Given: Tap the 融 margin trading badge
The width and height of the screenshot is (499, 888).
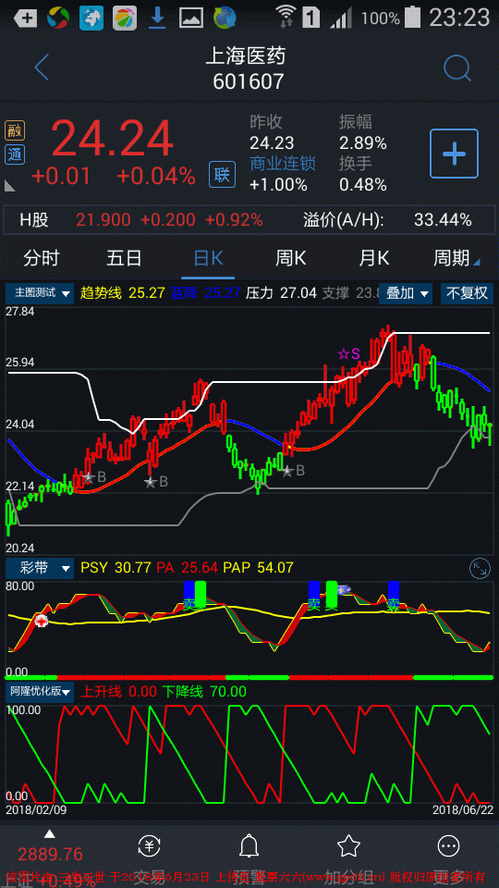Looking at the screenshot, I should point(15,130).
